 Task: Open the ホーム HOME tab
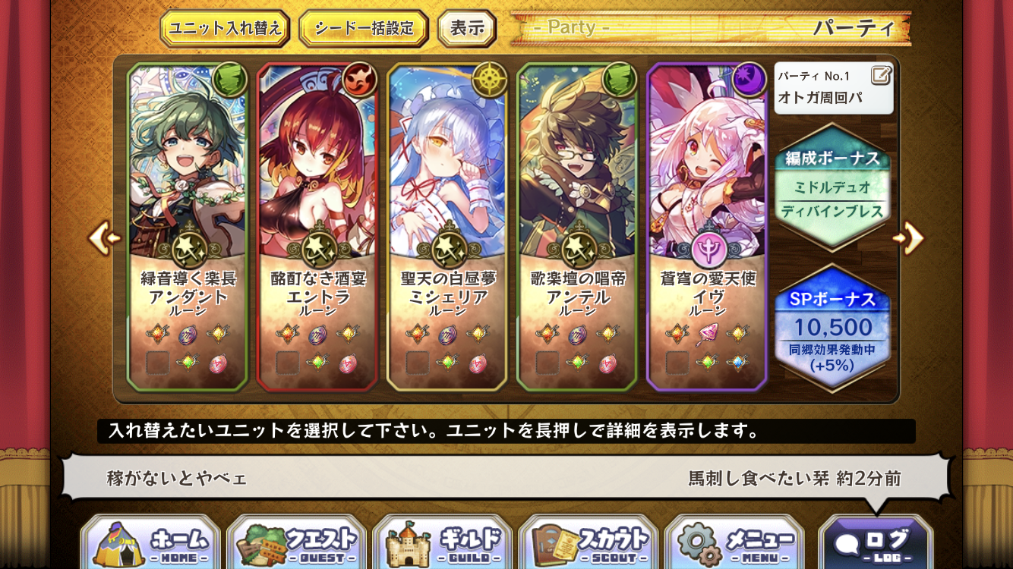point(151,543)
